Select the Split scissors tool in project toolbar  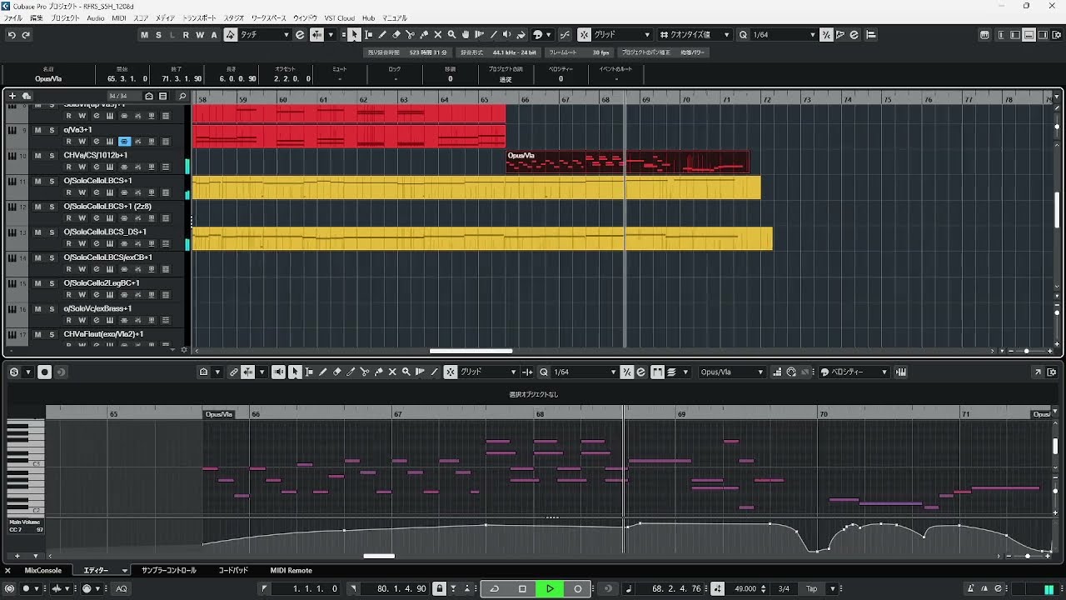pos(411,35)
